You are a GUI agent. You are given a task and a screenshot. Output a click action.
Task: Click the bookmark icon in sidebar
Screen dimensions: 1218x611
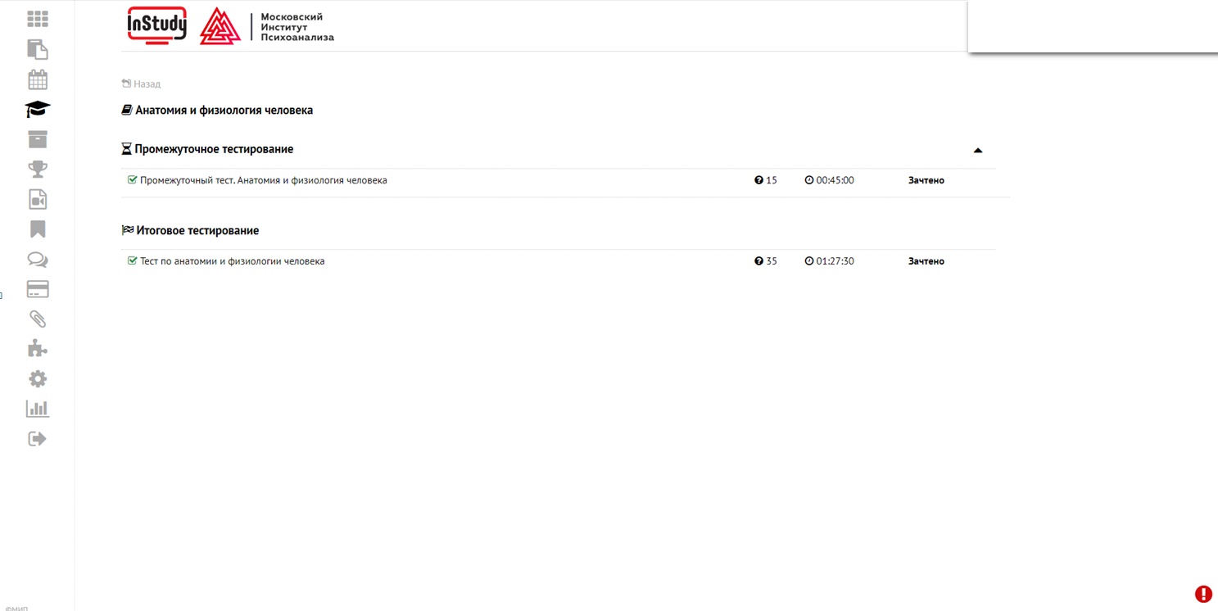click(x=38, y=229)
